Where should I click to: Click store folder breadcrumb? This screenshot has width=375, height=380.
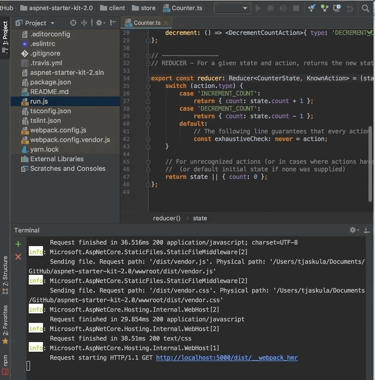pos(144,8)
